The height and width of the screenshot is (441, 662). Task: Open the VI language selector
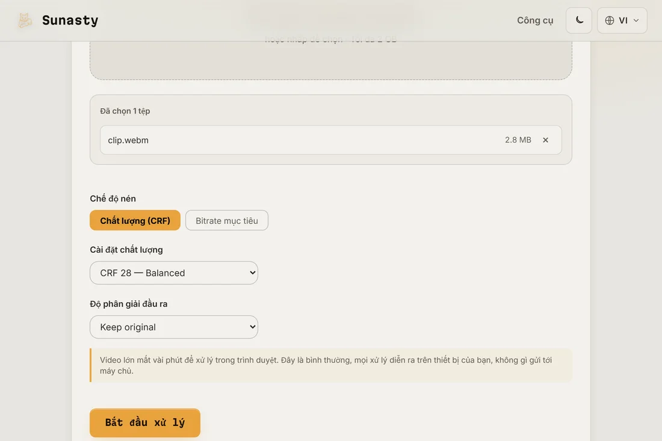622,20
